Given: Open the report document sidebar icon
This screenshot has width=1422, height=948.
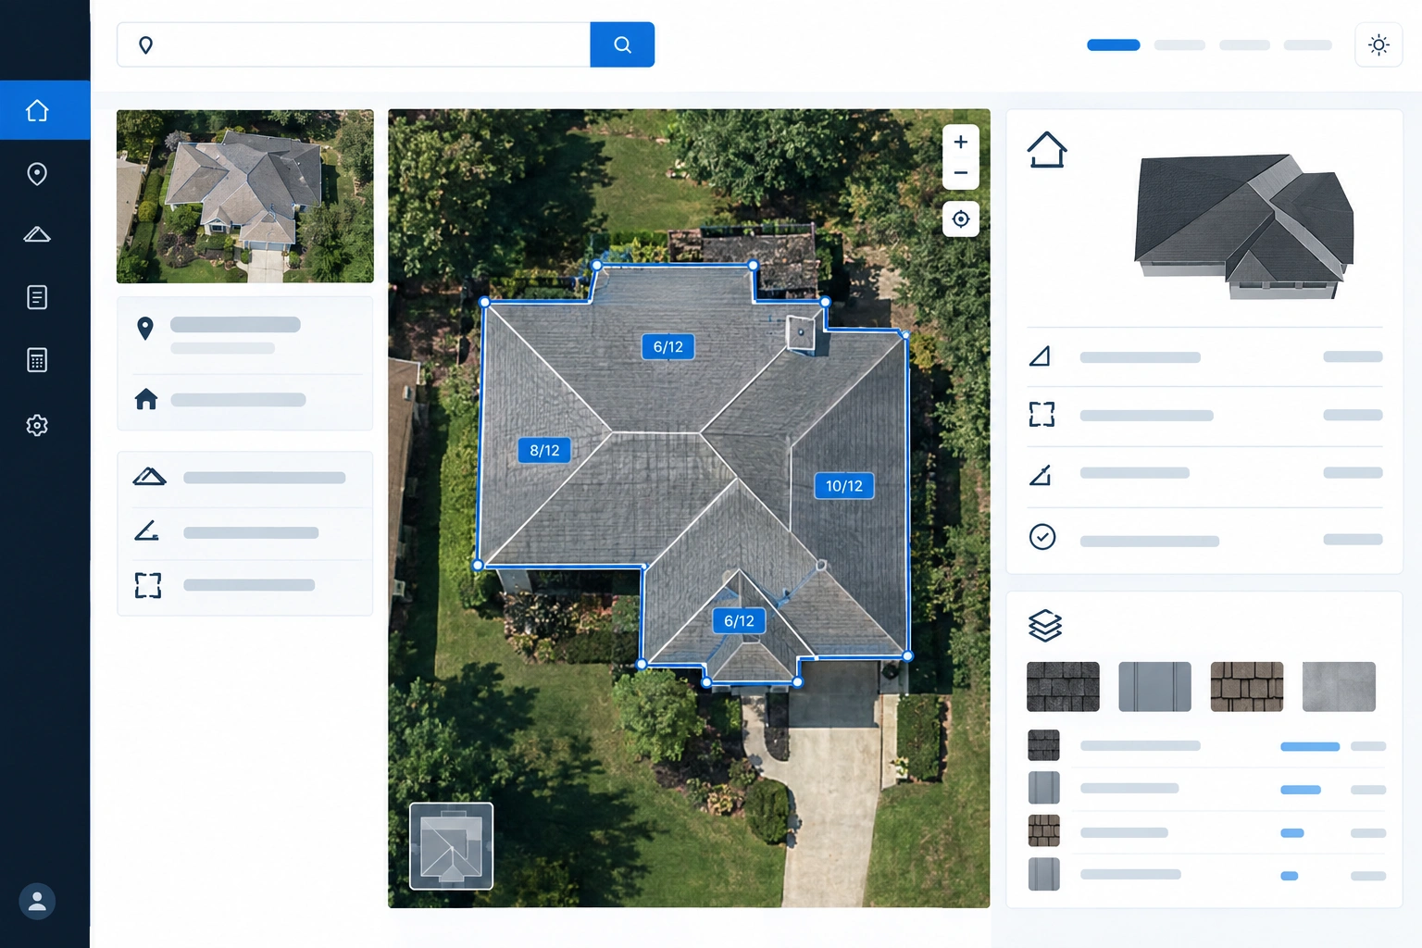Looking at the screenshot, I should 37,297.
